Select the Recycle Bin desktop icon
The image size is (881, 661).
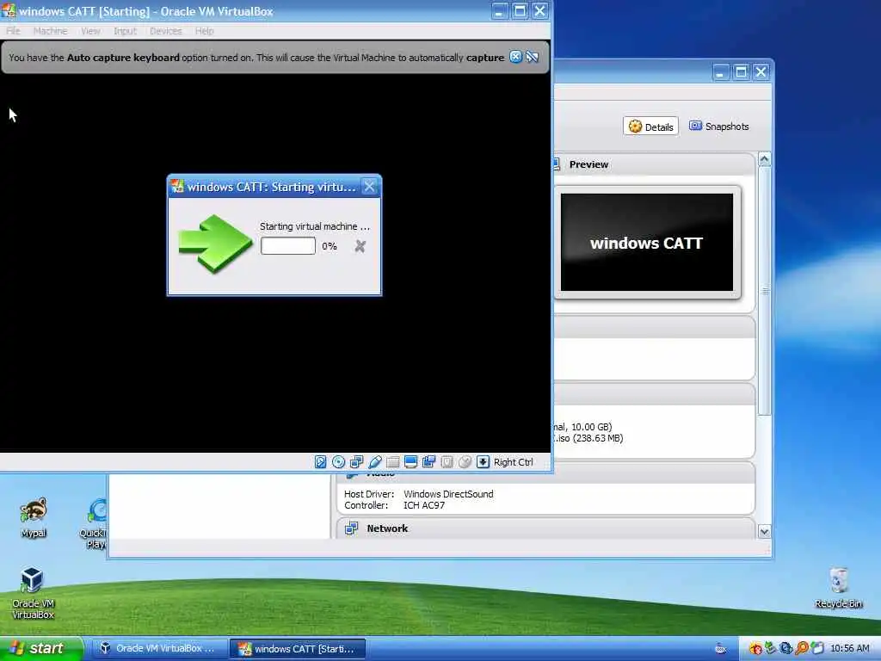(838, 588)
